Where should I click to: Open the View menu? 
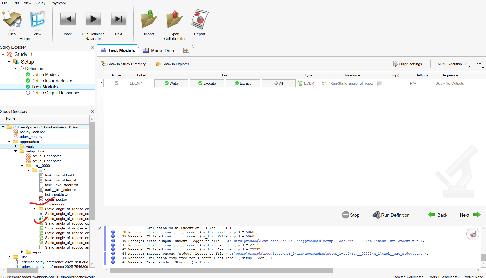[x=27, y=3]
